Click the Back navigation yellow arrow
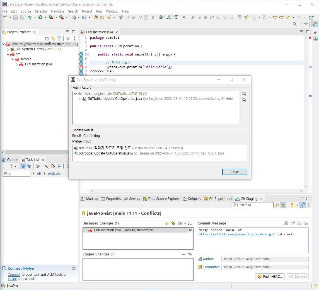Screen dimensions: 319x290 tap(288, 18)
